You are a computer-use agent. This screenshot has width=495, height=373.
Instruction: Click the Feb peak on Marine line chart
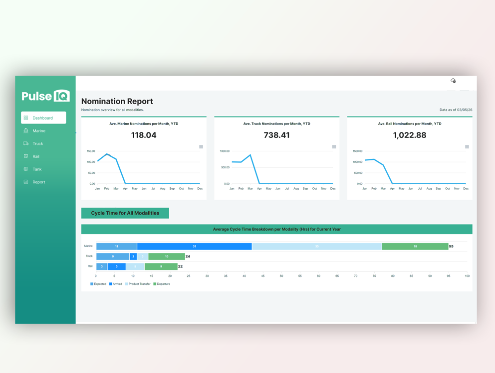(107, 154)
